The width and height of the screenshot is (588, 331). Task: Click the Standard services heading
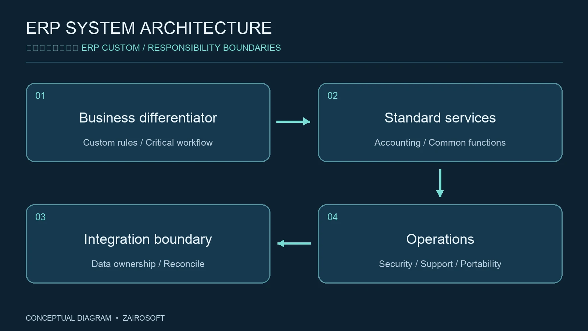440,118
